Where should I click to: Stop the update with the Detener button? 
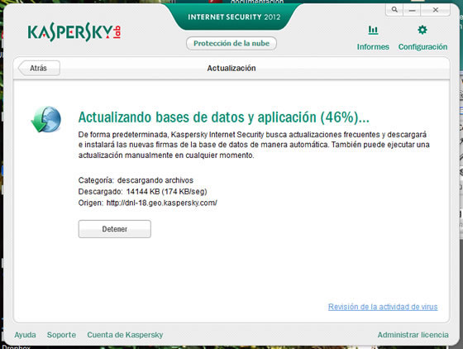[115, 229]
